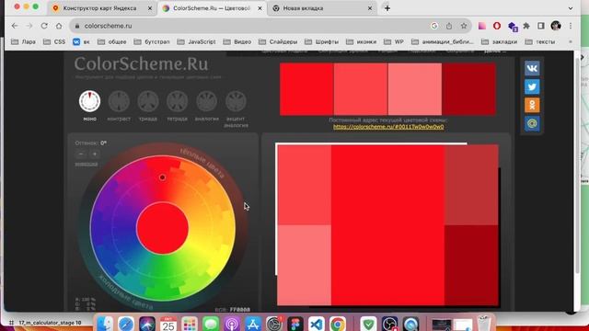The width and height of the screenshot is (589, 331).
Task: Share the page via Mail.ru icon
Action: pos(532,123)
